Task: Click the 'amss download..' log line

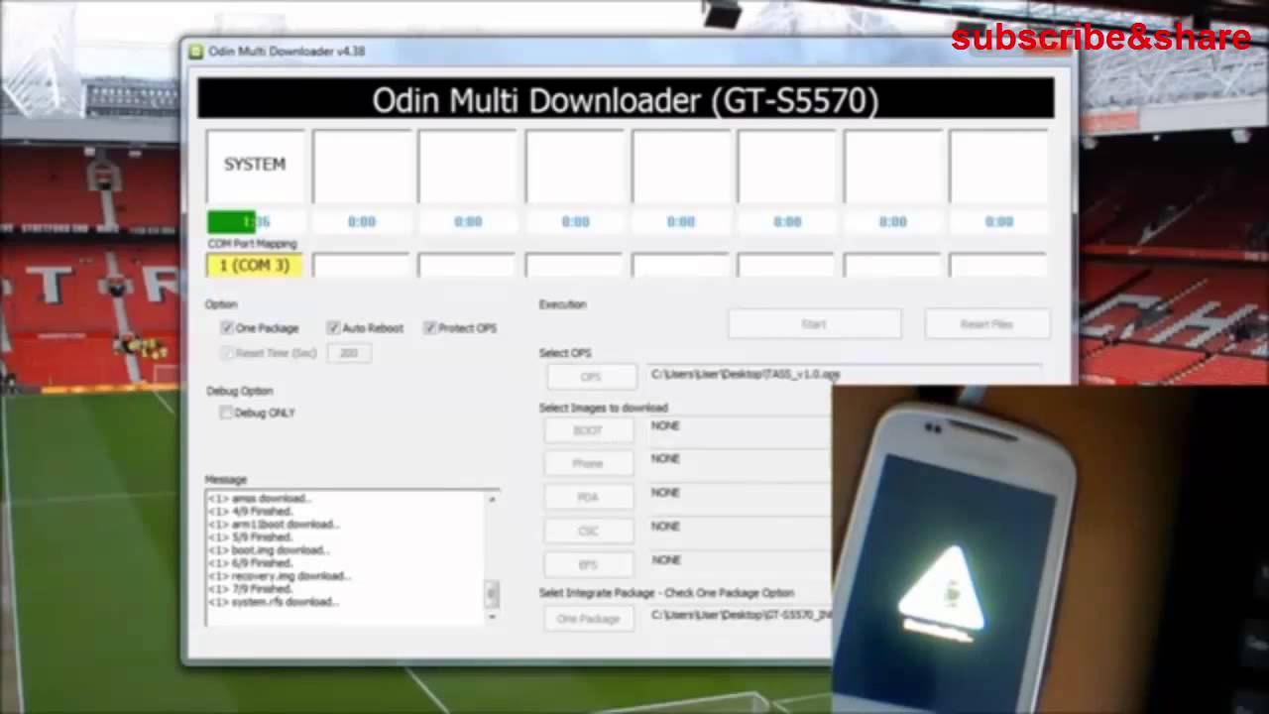Action: pyautogui.click(x=259, y=499)
